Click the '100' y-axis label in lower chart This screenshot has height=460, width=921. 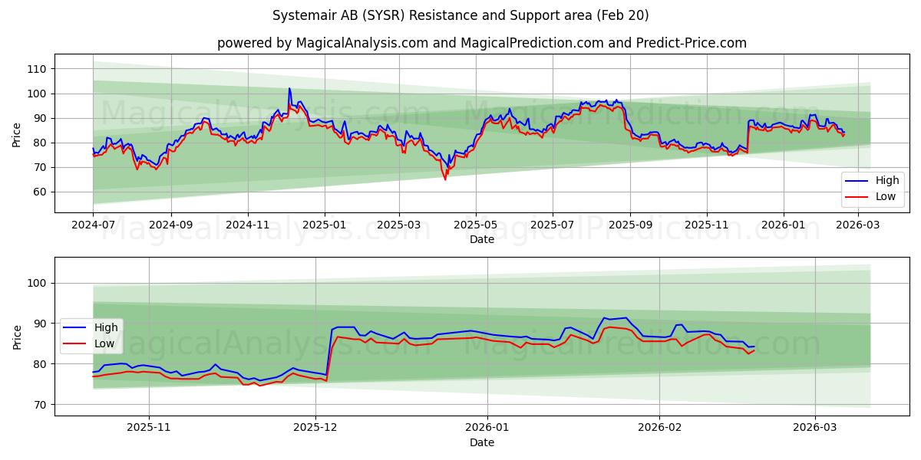[37, 283]
